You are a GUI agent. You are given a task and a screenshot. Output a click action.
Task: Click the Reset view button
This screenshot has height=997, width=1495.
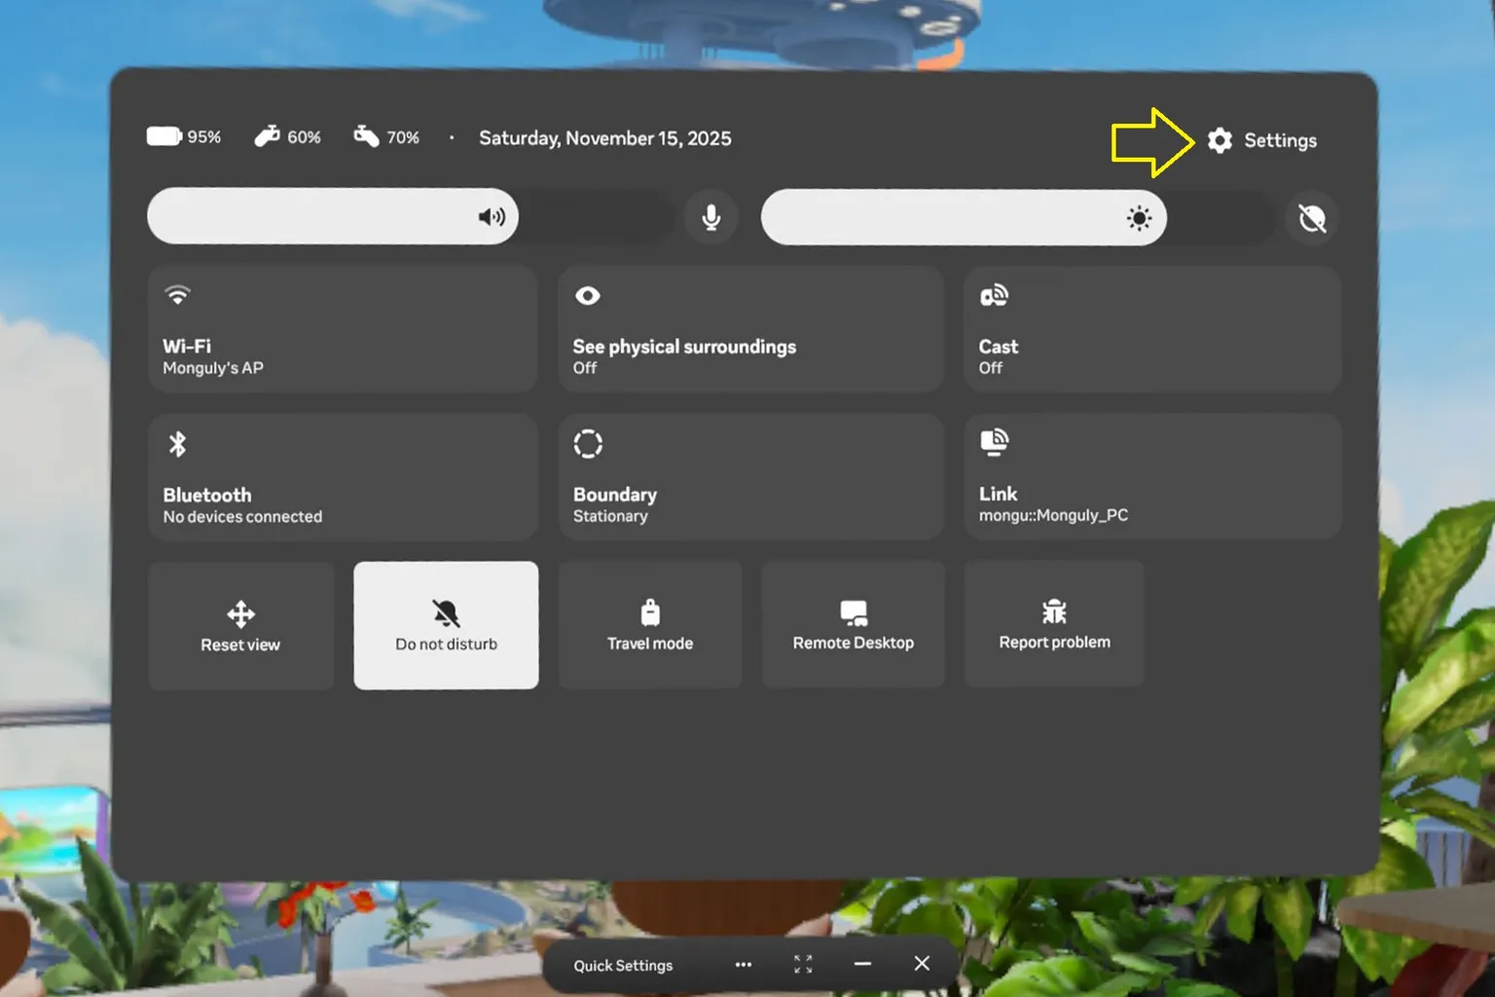click(x=240, y=625)
